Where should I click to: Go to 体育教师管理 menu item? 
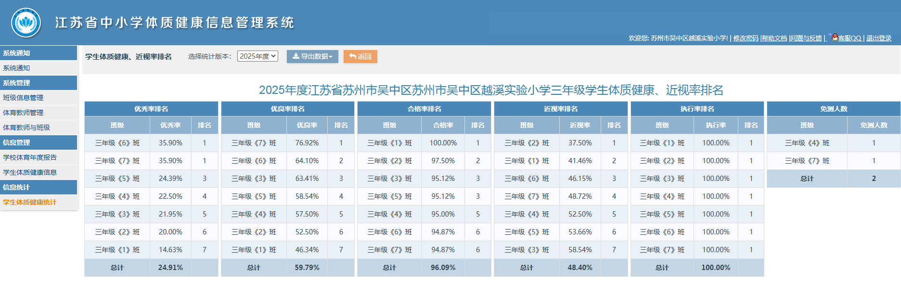23,113
